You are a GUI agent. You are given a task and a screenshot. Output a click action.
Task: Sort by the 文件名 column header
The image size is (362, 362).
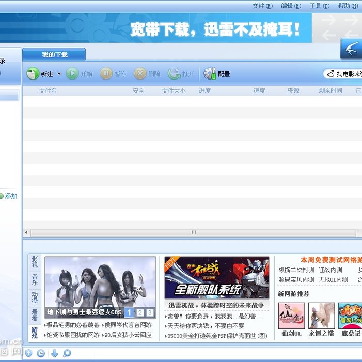pyautogui.click(x=48, y=91)
